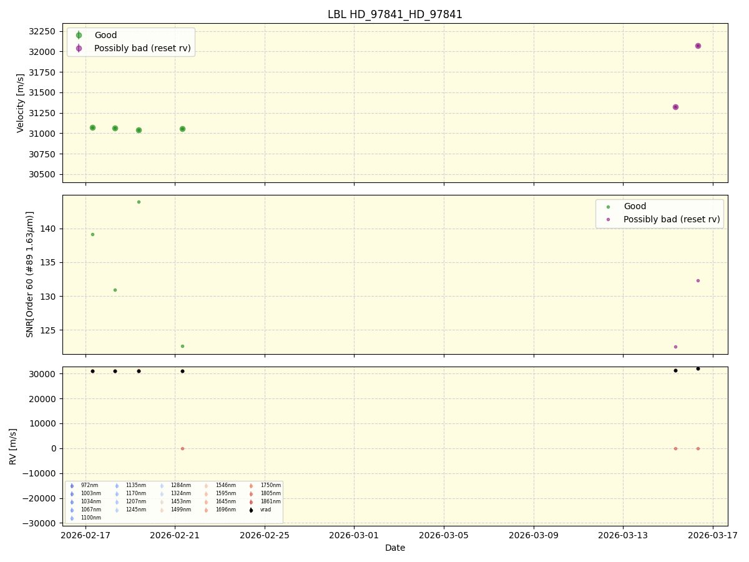The height and width of the screenshot is (562, 749).
Task: Select the 972nm wavelength marker
Action: coord(71,485)
